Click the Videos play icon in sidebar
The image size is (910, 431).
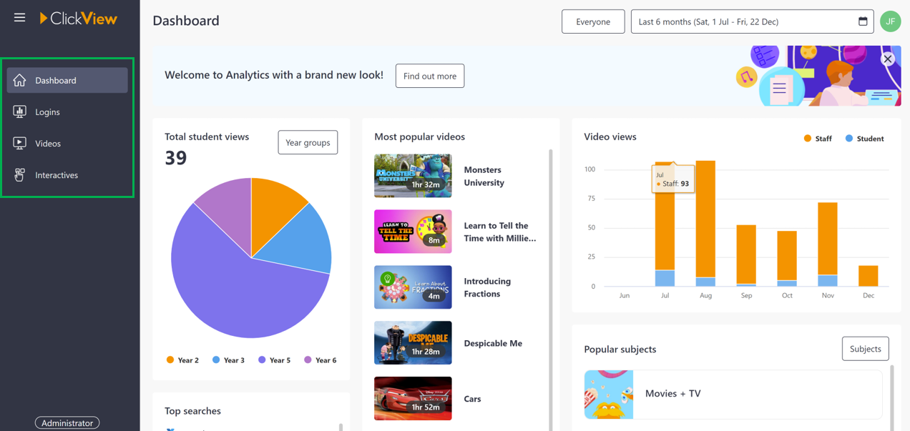click(20, 143)
